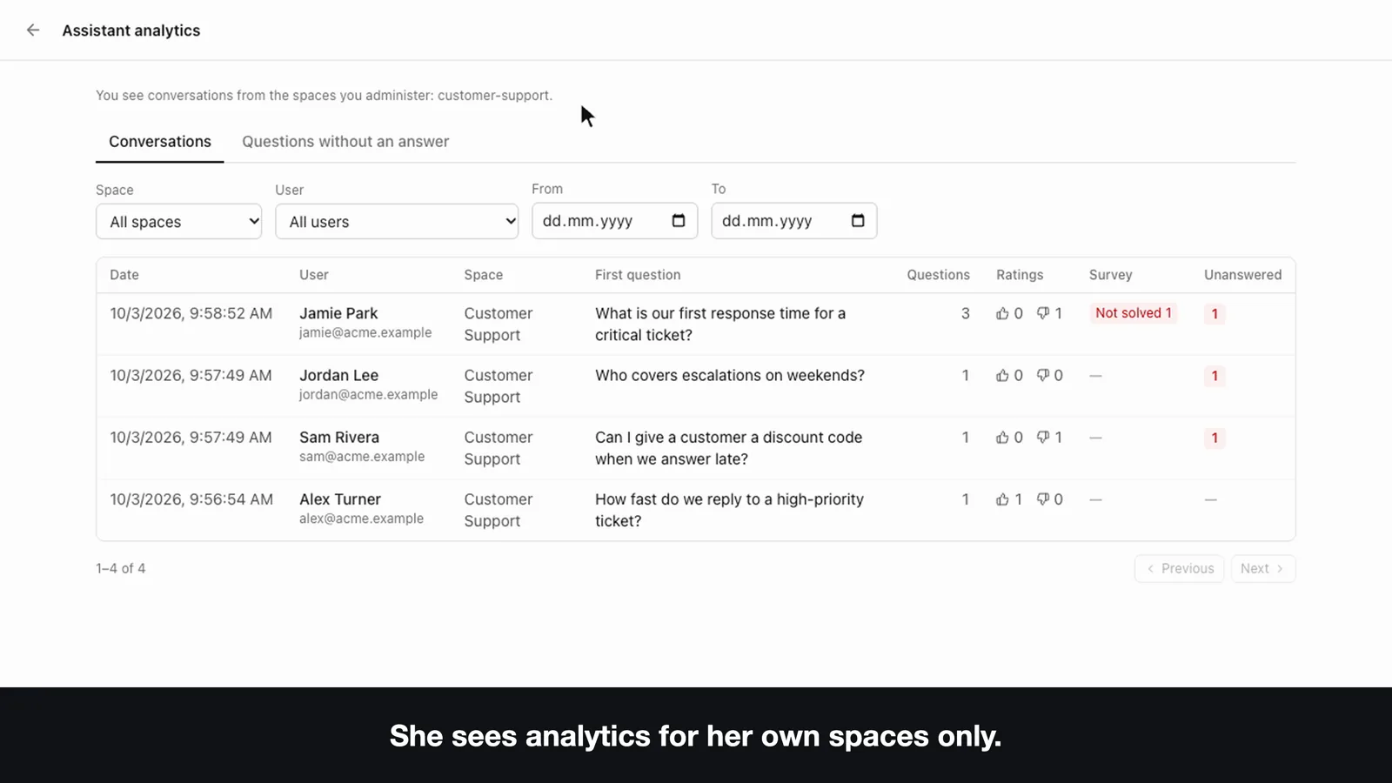Viewport: 1392px width, 783px height.
Task: Click thumbs-down icon in Jordan Lee row
Action: point(1042,376)
